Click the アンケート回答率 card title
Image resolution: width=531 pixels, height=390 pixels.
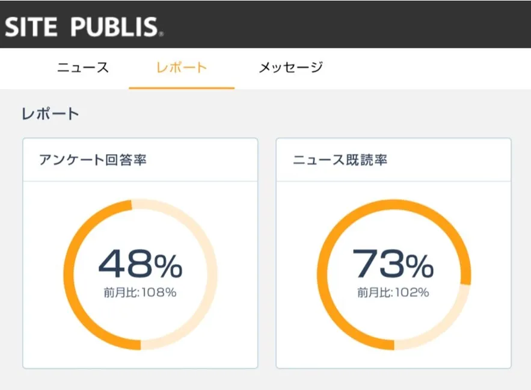(x=93, y=160)
